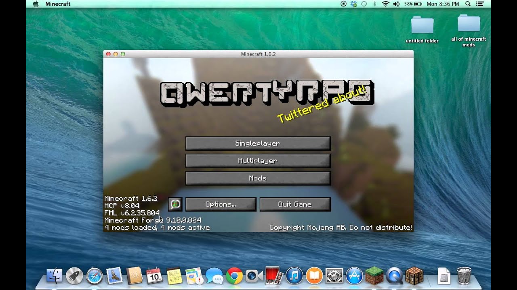This screenshot has height=290, width=517.
Task: Open Bluetooth status menu
Action: (x=374, y=4)
